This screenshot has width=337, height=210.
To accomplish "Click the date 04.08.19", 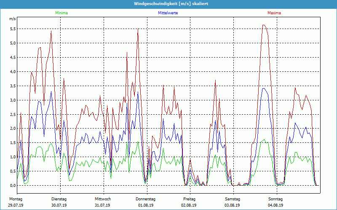I will 275,205.
